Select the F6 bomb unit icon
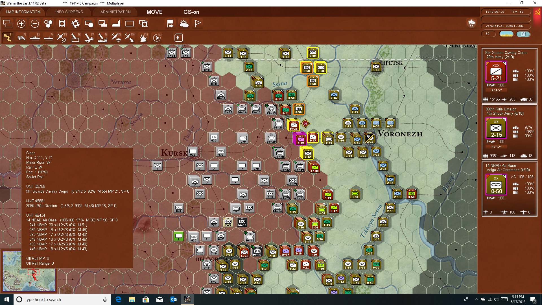This screenshot has height=305, width=542. 75,37
